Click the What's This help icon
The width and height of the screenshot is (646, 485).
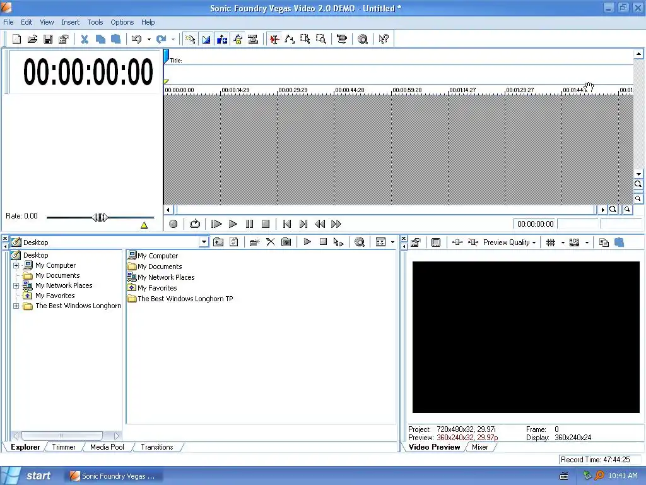(384, 39)
